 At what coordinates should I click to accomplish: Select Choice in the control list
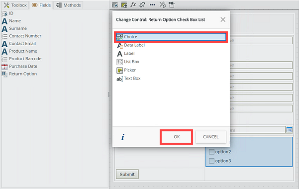tap(171, 37)
